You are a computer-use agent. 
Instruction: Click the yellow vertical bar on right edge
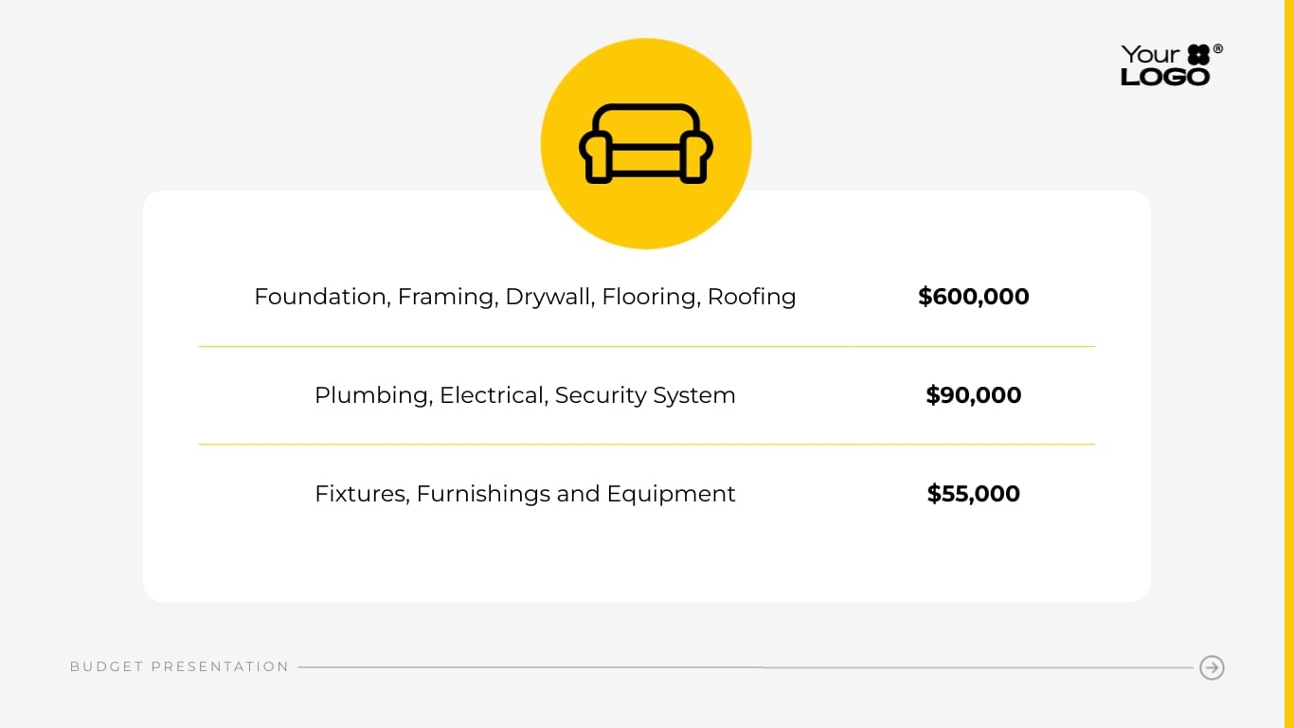[1288, 364]
